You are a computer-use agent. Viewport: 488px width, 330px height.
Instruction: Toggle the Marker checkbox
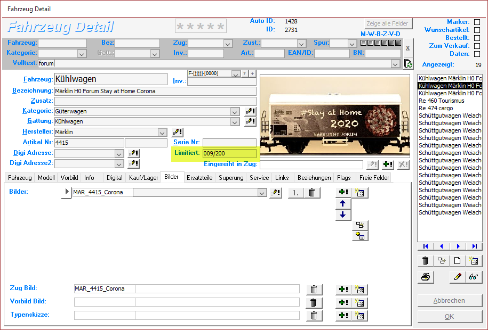pos(477,22)
